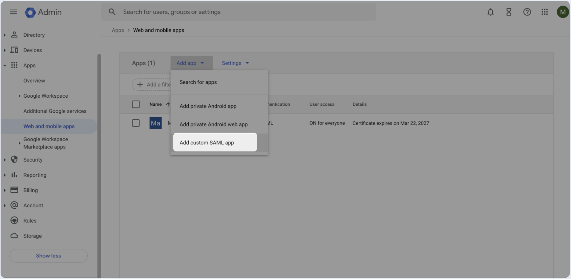Click the notifications bell icon

point(490,12)
